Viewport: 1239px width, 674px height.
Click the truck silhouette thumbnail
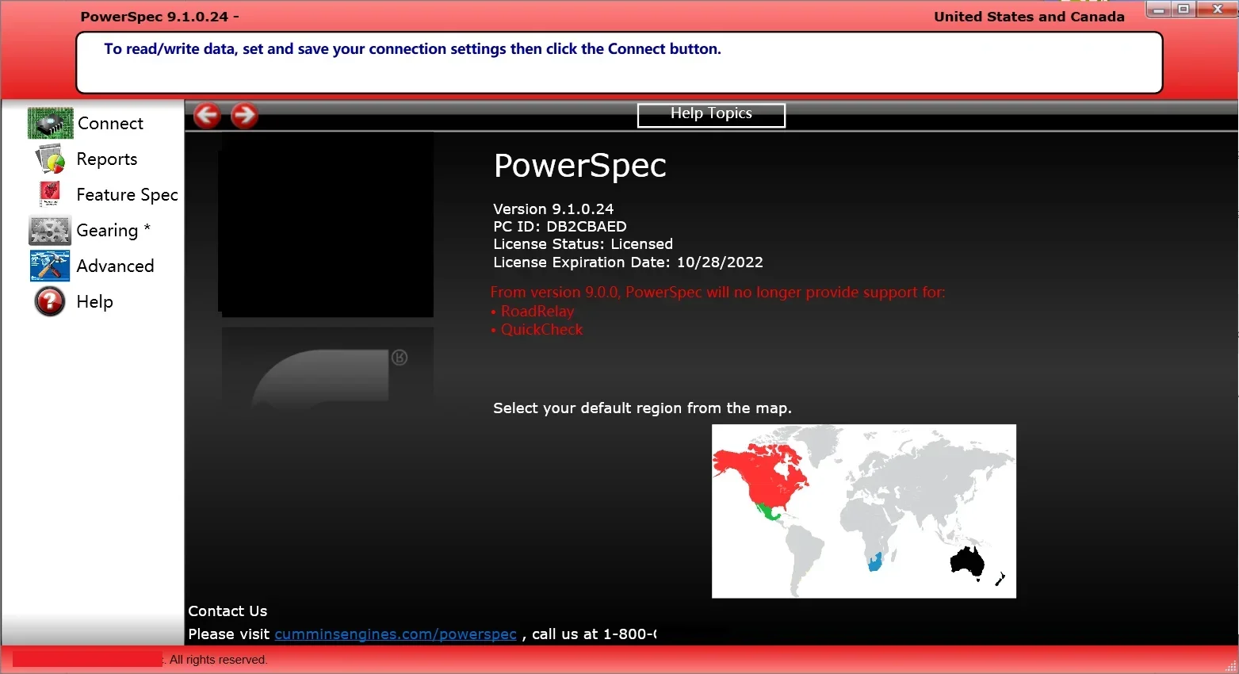[x=326, y=369]
